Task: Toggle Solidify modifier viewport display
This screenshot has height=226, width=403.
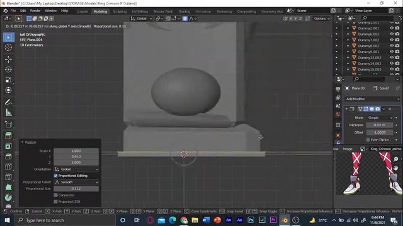Action: point(372,109)
